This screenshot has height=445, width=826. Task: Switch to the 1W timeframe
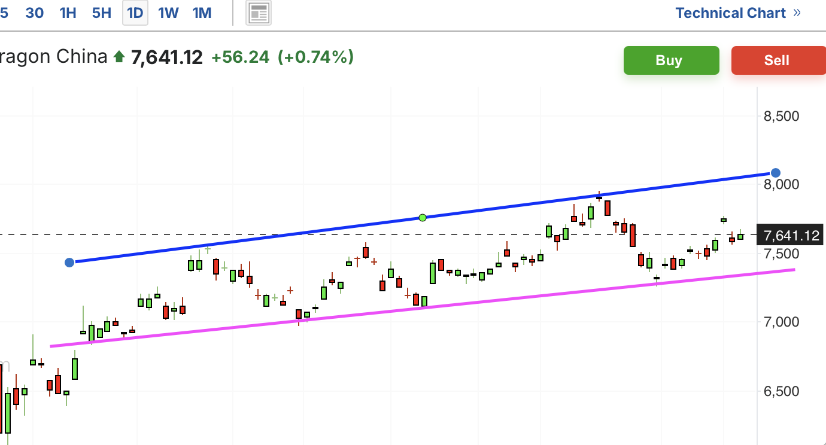(168, 13)
